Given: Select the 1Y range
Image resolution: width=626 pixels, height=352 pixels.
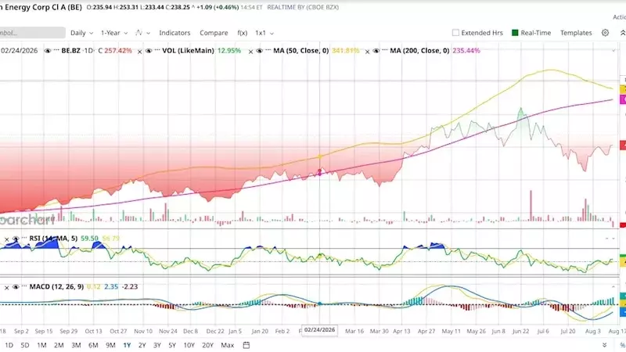Looking at the screenshot, I should click(x=127, y=345).
